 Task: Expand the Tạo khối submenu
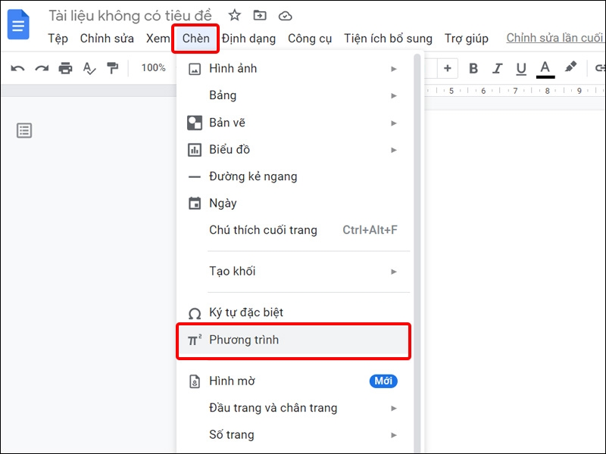coord(293,272)
